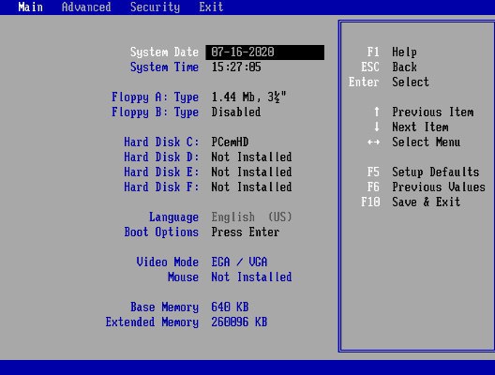This screenshot has width=495, height=375.
Task: Click the up arrow Previous Item icon
Action: (x=377, y=112)
